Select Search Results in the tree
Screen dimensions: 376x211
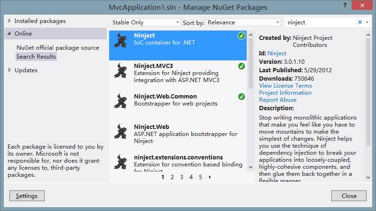[x=36, y=57]
